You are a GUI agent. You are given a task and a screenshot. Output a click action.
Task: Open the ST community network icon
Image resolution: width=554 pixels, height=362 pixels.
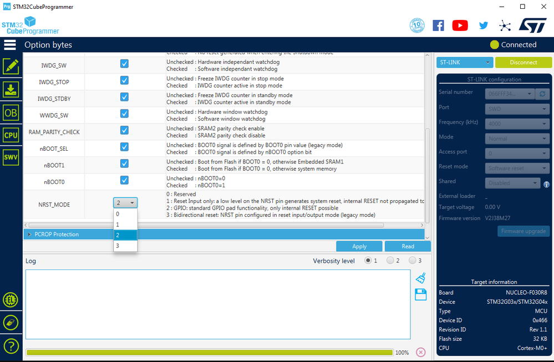pyautogui.click(x=505, y=26)
